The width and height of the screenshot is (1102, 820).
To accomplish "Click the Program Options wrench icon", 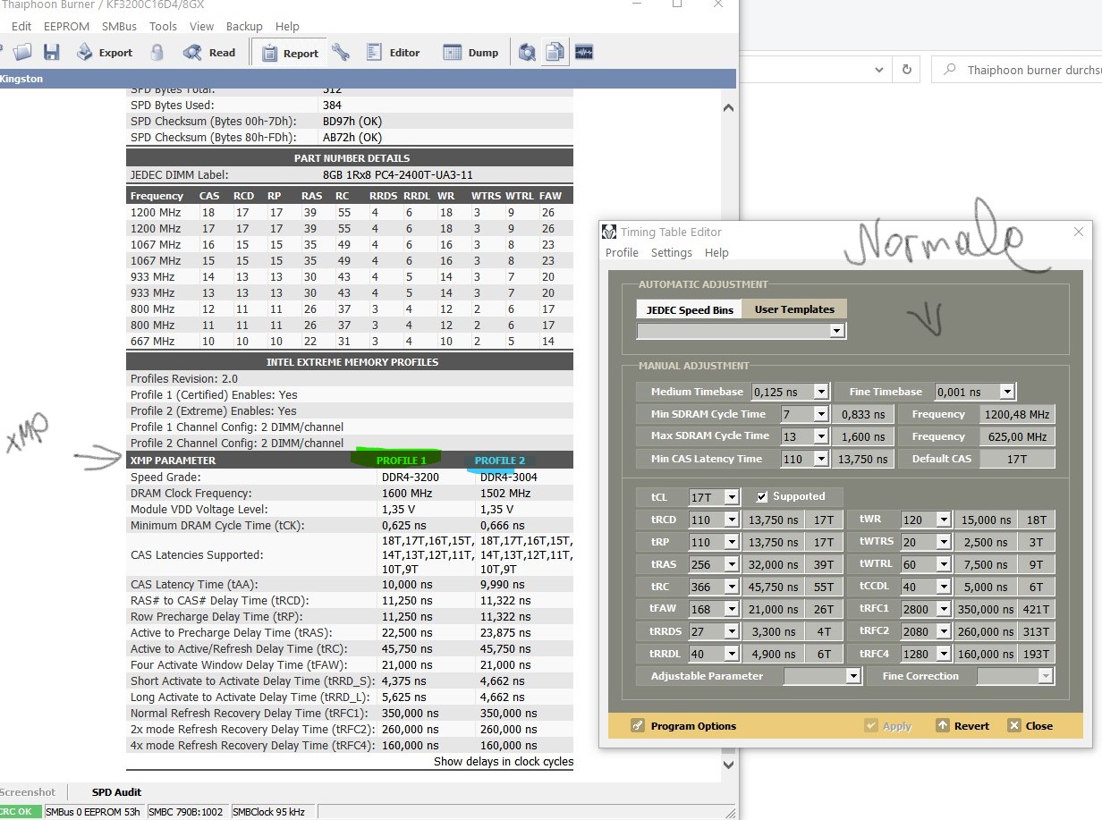I will click(637, 725).
